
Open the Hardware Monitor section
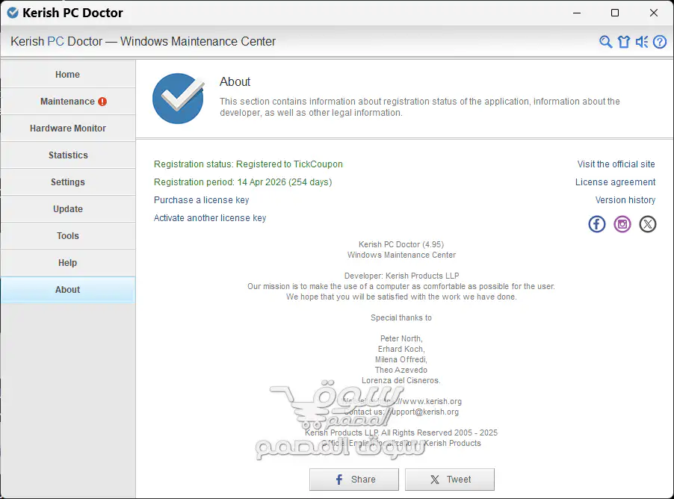(67, 128)
